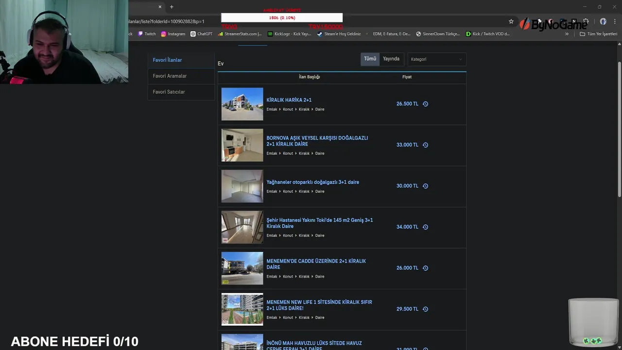Click thumbnail of MENEMEN'DE CADDE ÜZERİNDE listing
This screenshot has height=350, width=622.
(x=242, y=268)
